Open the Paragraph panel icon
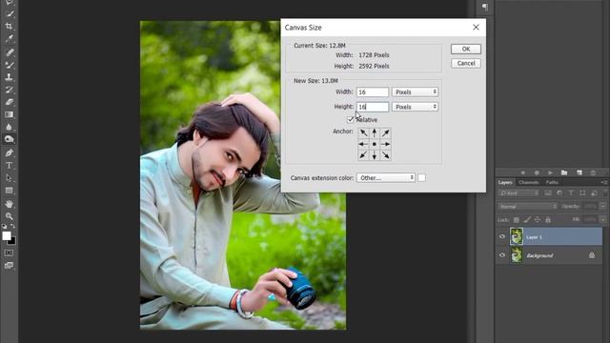 (x=485, y=7)
